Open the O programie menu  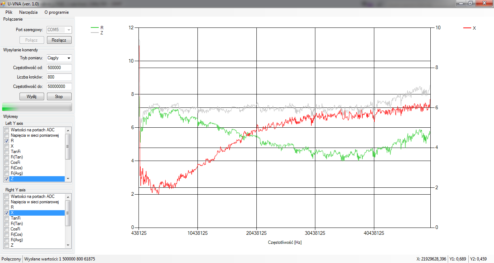[56, 12]
